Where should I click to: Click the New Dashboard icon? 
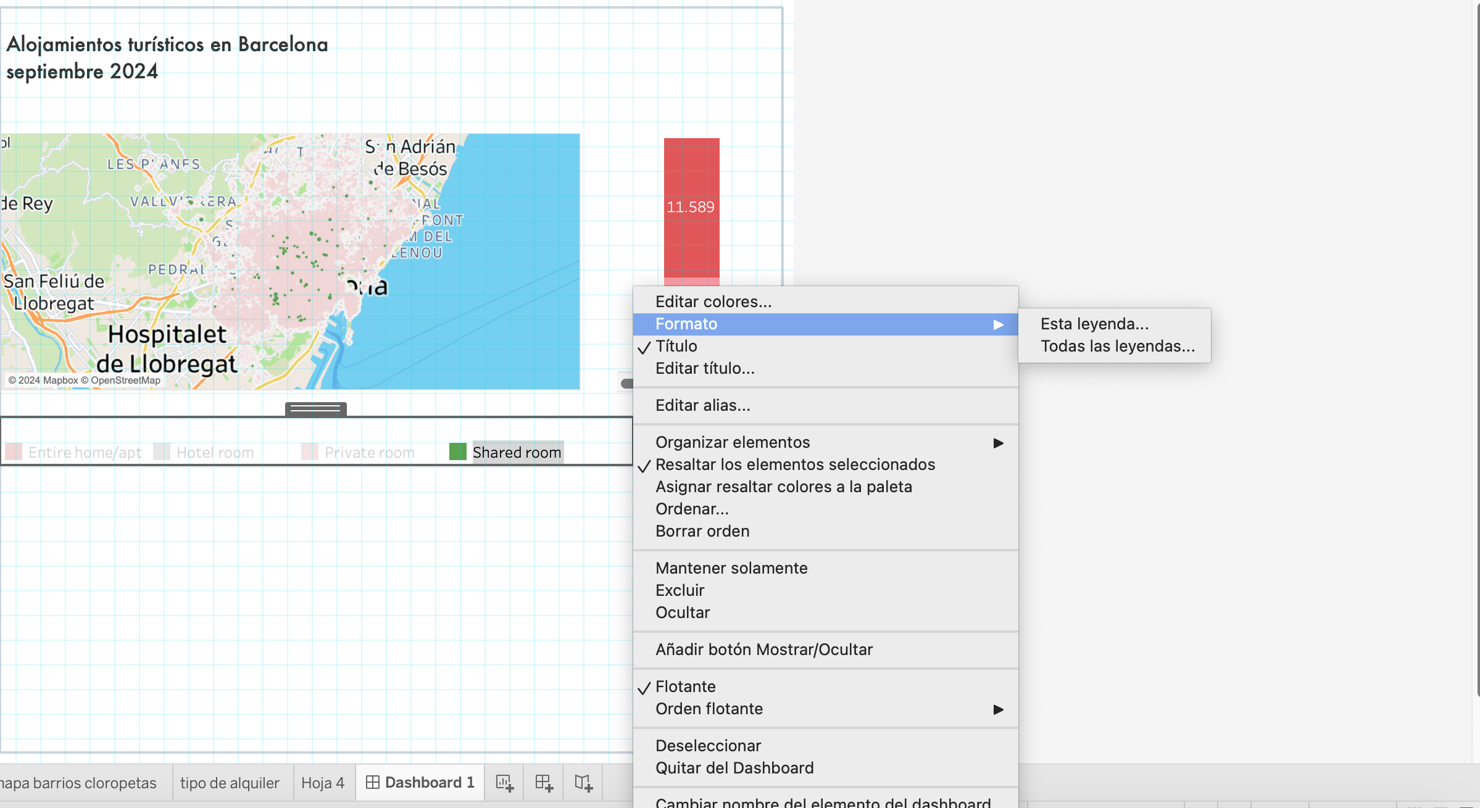(544, 783)
